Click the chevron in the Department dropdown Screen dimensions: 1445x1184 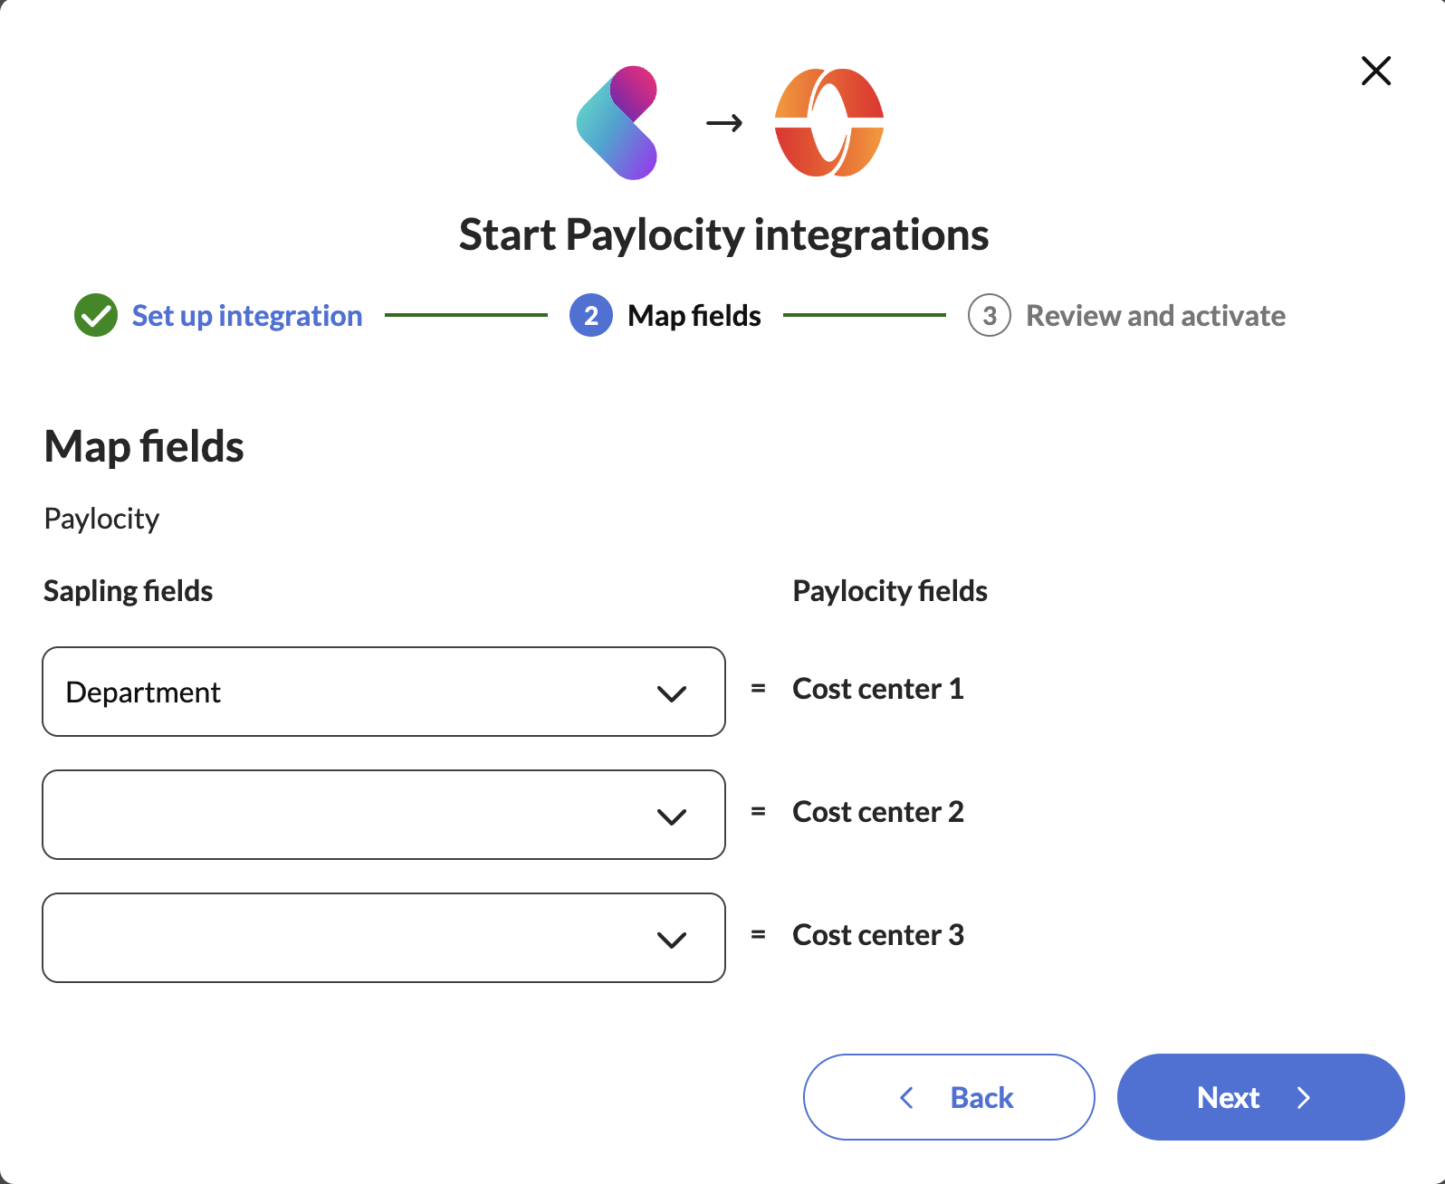click(672, 693)
